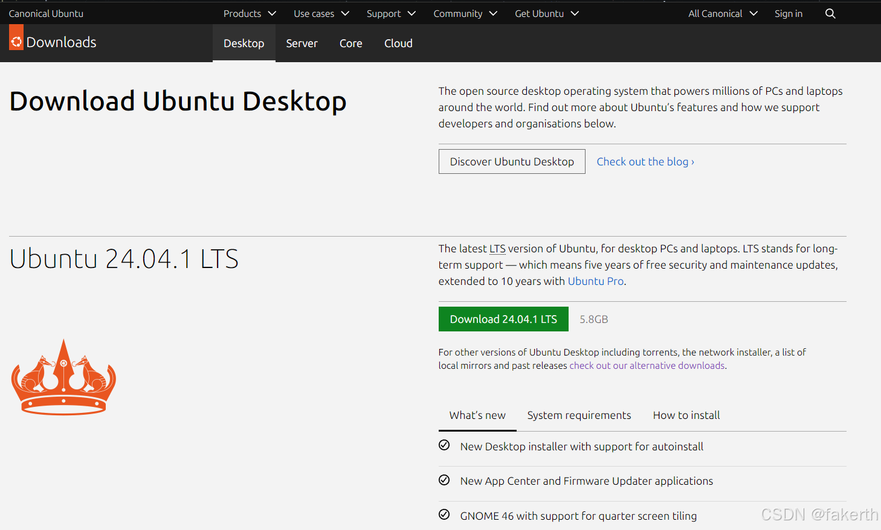
Task: Click the Ubuntu 24.04.1 LTS heading
Action: coord(124,259)
